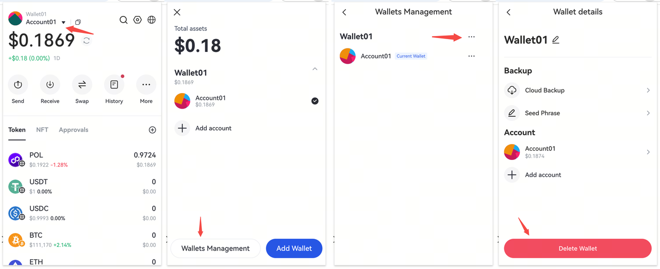
Task: Collapse the Wallet01 section chevron
Action: click(x=315, y=69)
